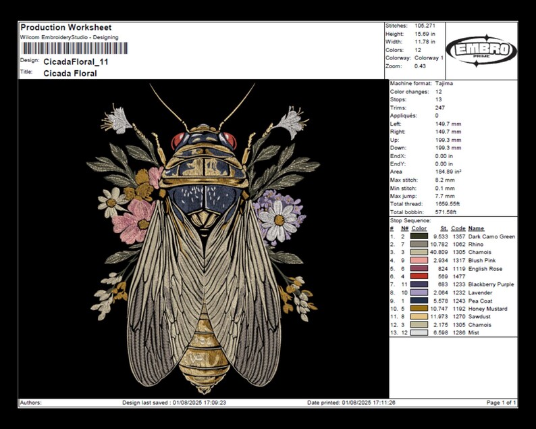Screen dimensions: 536x429
Task: Click the Total thread value '1659.55ft'
Action: [448, 204]
